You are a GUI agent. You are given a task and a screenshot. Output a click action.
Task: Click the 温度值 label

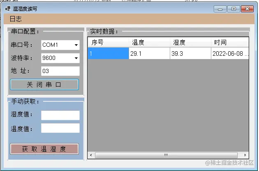coord(22,129)
